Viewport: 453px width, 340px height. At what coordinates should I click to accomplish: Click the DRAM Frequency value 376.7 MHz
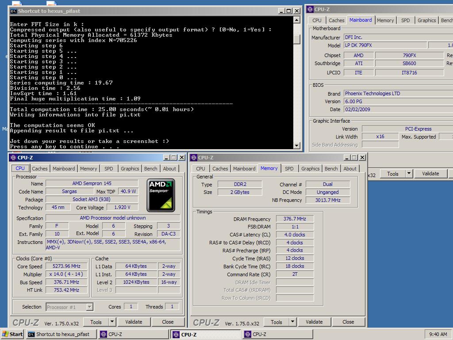(x=295, y=219)
